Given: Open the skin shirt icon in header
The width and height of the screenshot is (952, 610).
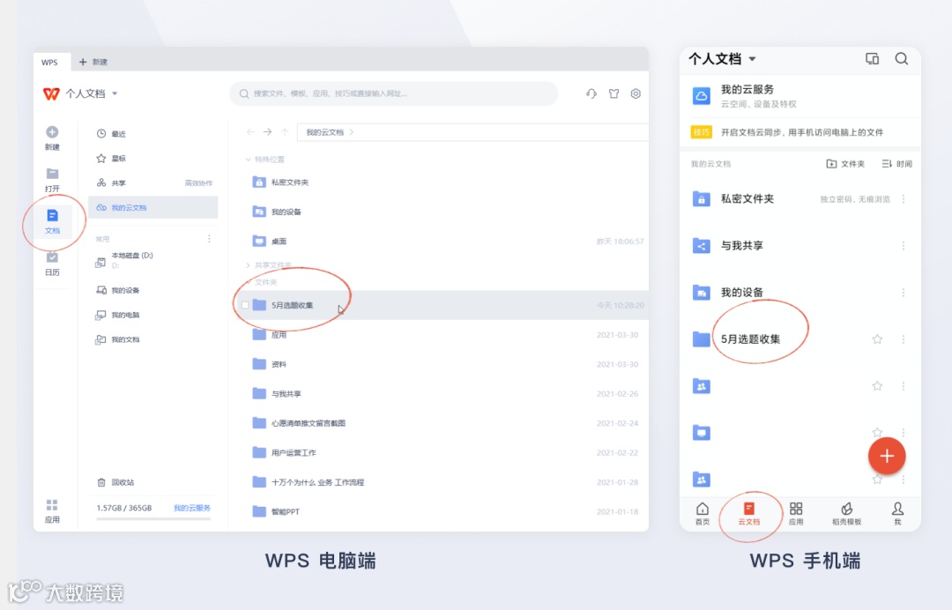Looking at the screenshot, I should (614, 93).
